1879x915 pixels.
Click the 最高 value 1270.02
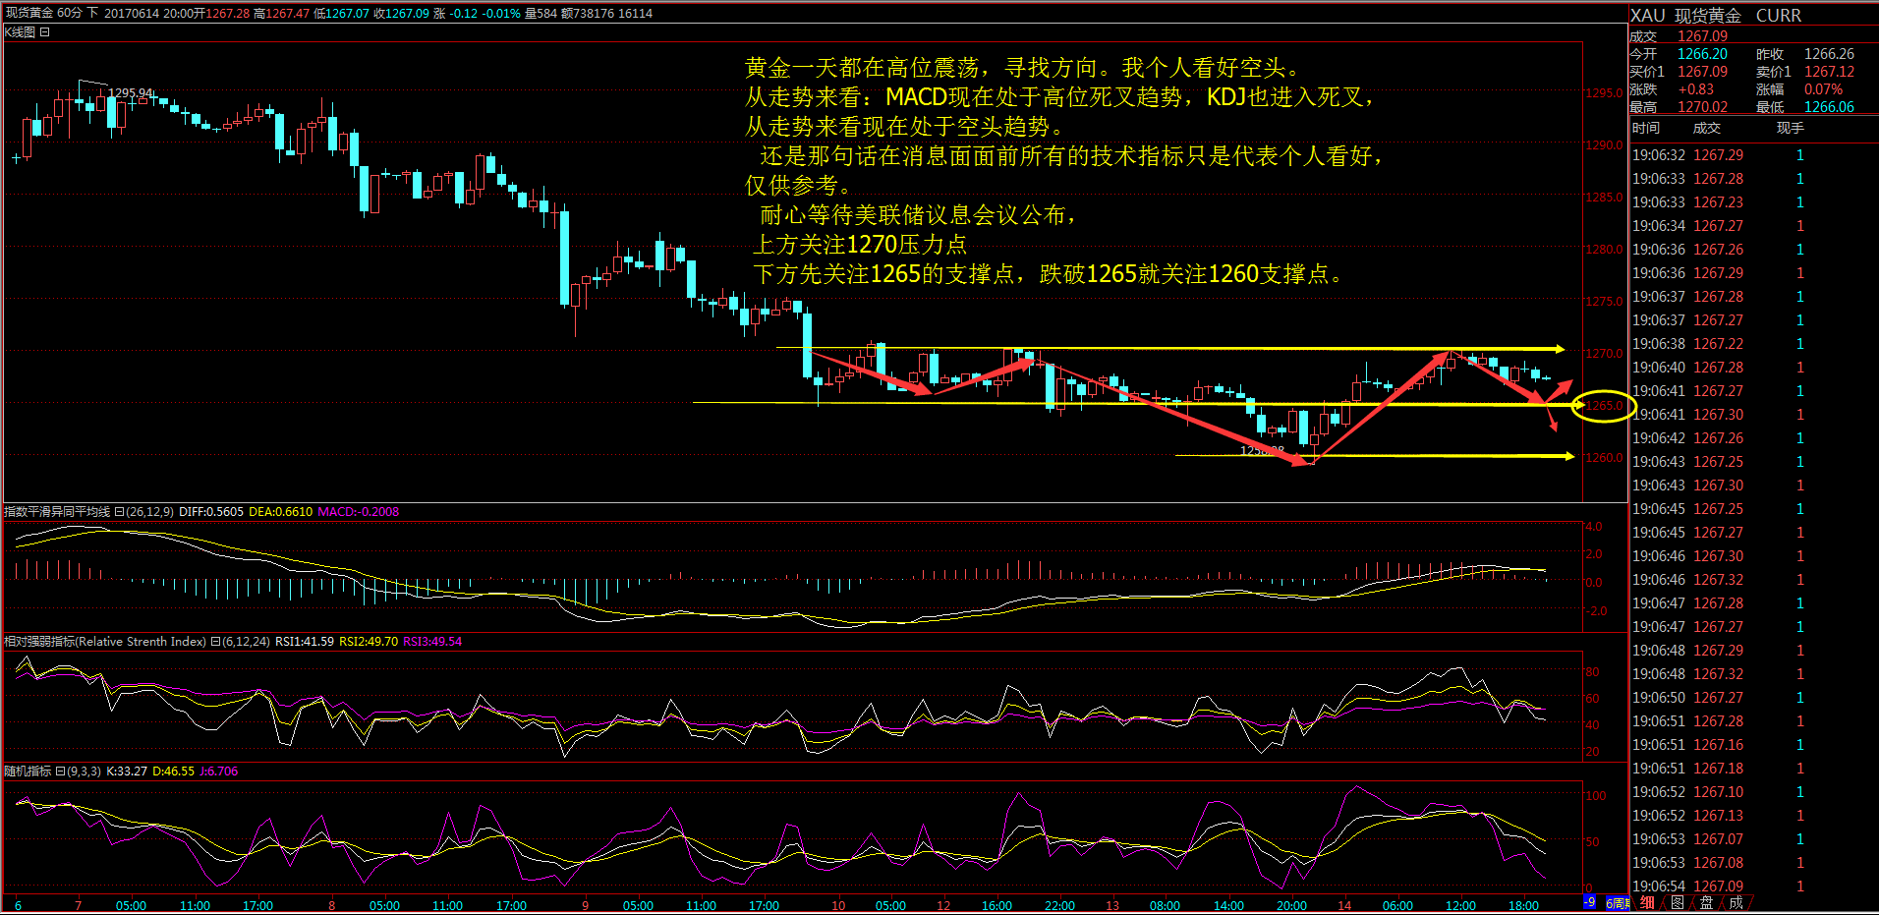[x=1702, y=107]
